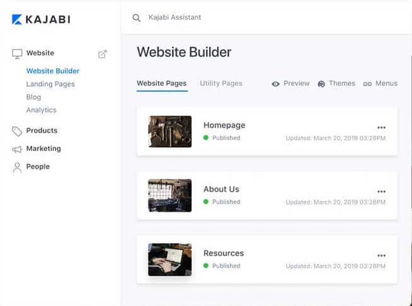The image size is (412, 306).
Task: Click Published label under About Us
Action: pos(226,202)
